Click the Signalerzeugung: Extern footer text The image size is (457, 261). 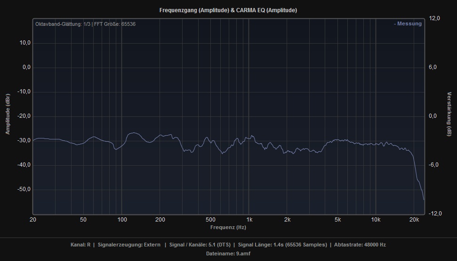(129, 245)
